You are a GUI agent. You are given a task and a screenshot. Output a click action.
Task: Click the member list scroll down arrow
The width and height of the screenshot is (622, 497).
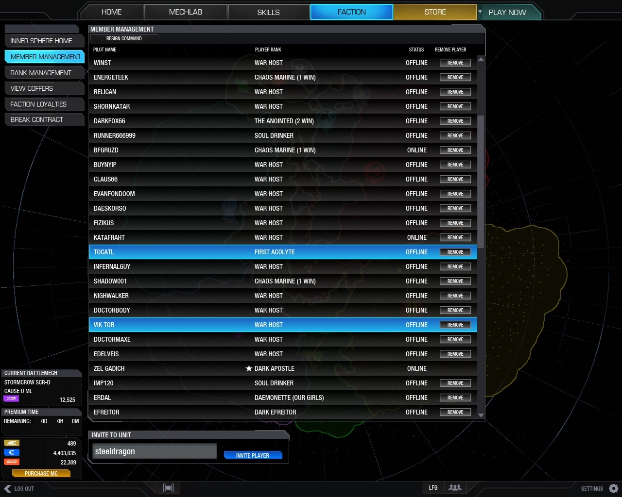pos(481,415)
